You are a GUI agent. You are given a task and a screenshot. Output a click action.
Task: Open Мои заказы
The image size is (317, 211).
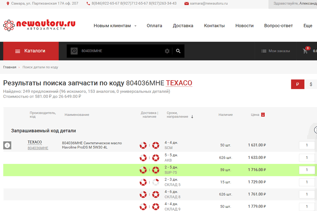click(x=275, y=51)
